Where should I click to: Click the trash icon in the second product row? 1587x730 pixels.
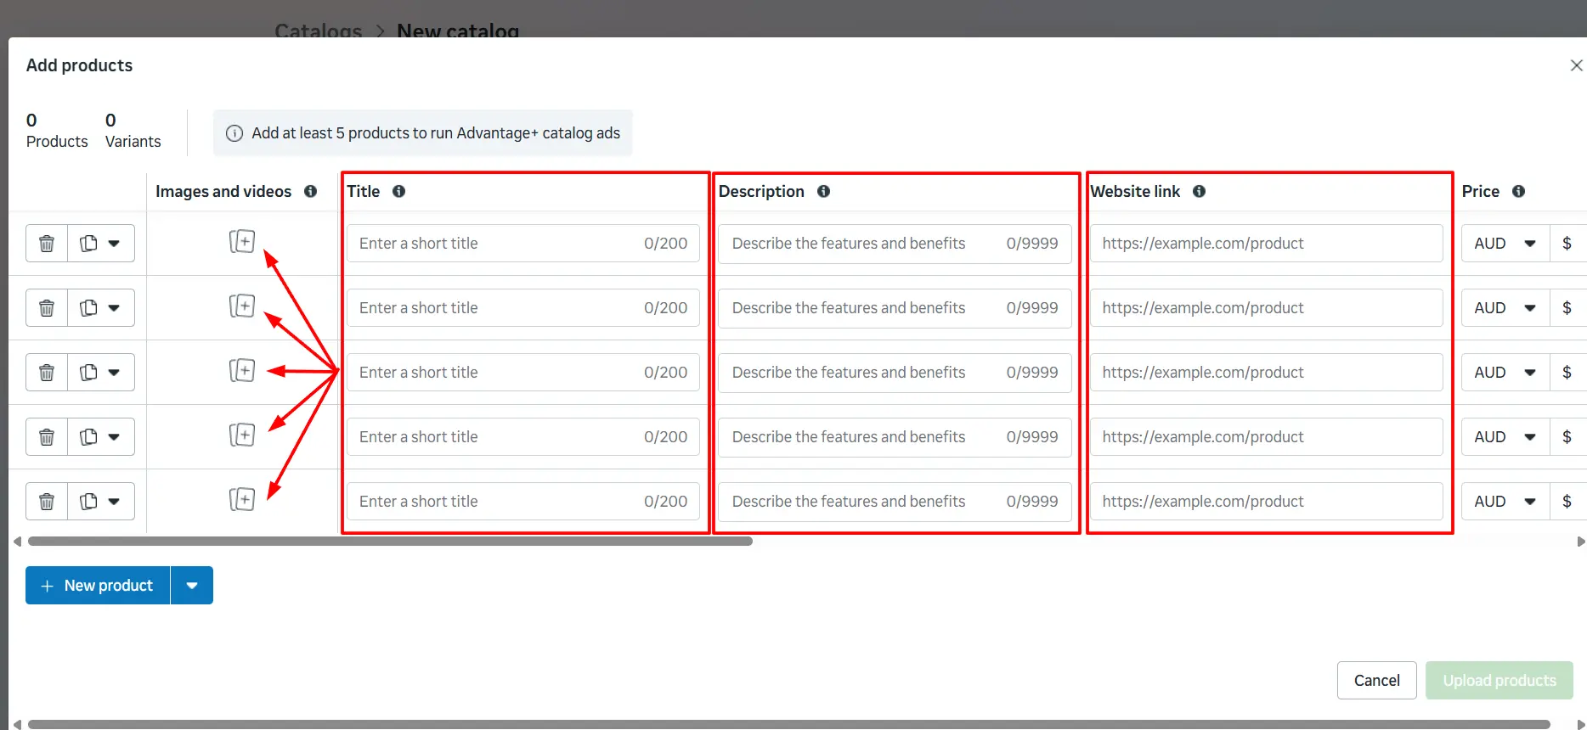pyautogui.click(x=47, y=308)
